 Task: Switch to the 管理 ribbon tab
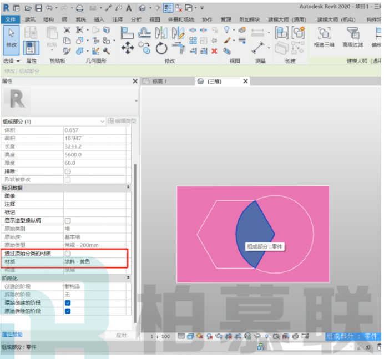click(226, 19)
